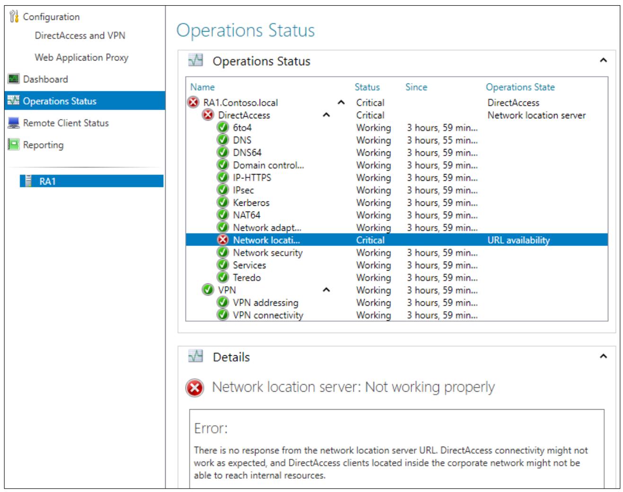Click green check icon beside Kerberos
The image size is (623, 492).
coord(223,202)
